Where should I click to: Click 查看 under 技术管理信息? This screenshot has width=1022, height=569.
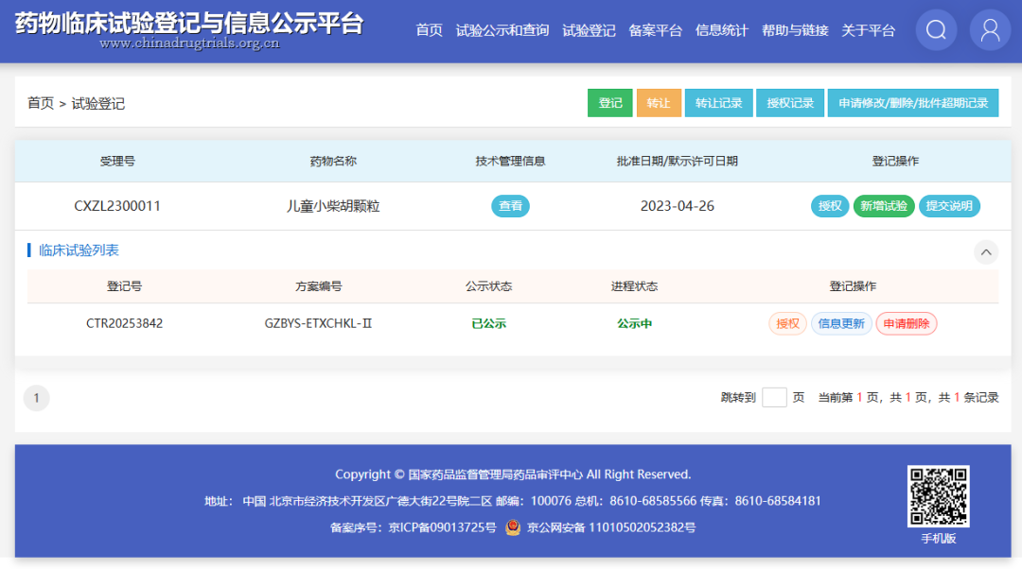510,205
